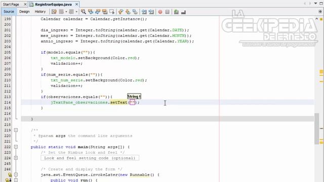
Task: Click 'dia_ingreso' variable on line 201
Action: pyautogui.click(x=54, y=30)
